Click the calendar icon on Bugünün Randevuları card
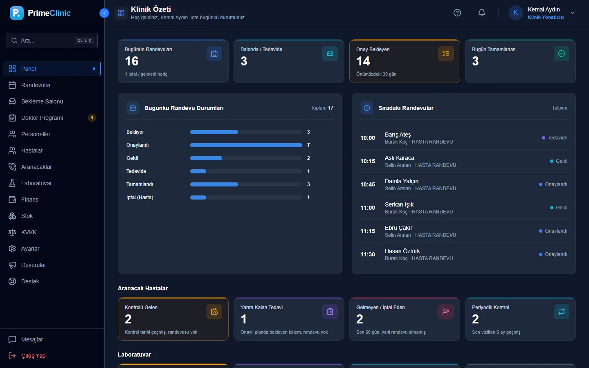Image resolution: width=589 pixels, height=368 pixels. [x=214, y=54]
